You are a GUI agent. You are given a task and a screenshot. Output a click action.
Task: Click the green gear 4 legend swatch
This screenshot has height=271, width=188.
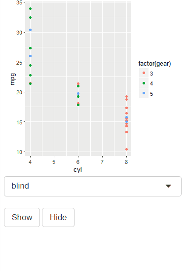pyautogui.click(x=144, y=83)
